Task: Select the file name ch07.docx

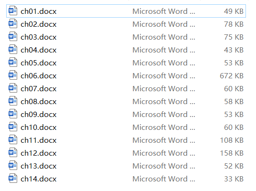Action: pyautogui.click(x=39, y=89)
